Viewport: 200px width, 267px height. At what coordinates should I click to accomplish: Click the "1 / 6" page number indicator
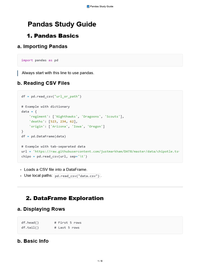click(x=100, y=261)
